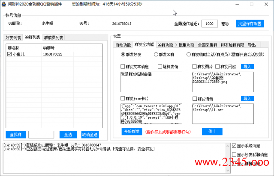Screen dimensions: 274x176
Task: Click 停止 button
Action: 212,132
